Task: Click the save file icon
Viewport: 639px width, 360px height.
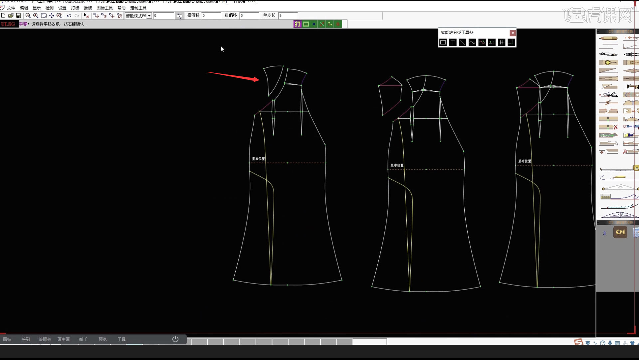Action: click(19, 16)
